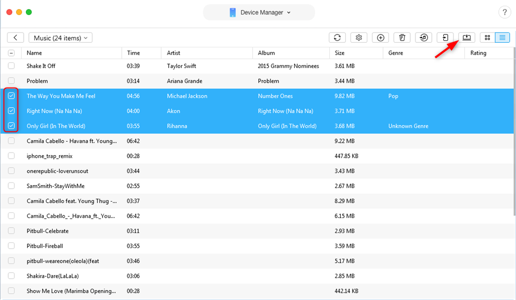Check the checkbox for Shake It Off

[x=11, y=66]
